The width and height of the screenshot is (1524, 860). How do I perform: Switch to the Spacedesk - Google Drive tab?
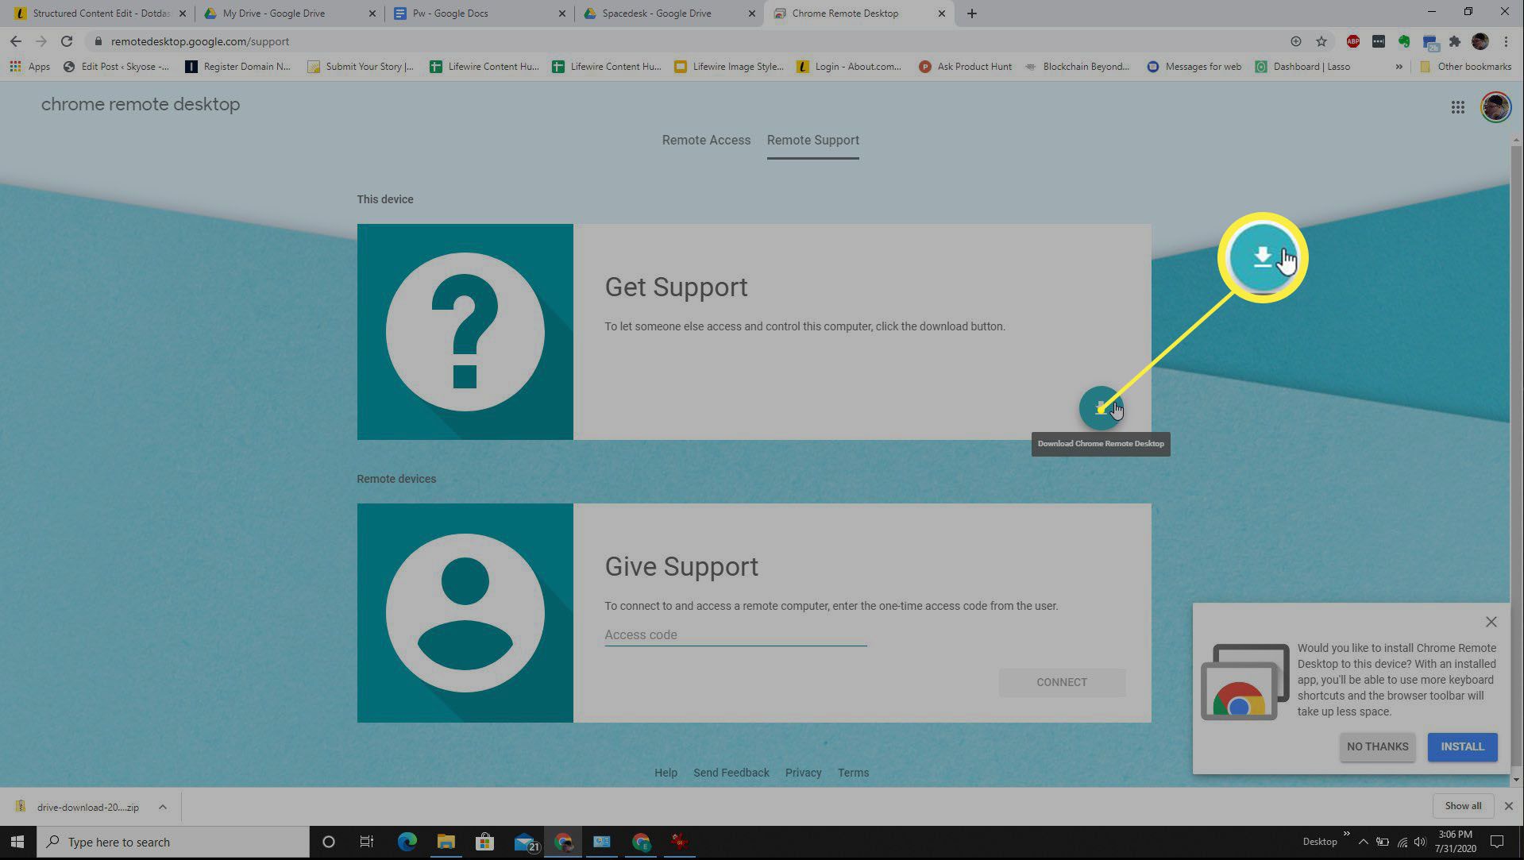coord(669,13)
